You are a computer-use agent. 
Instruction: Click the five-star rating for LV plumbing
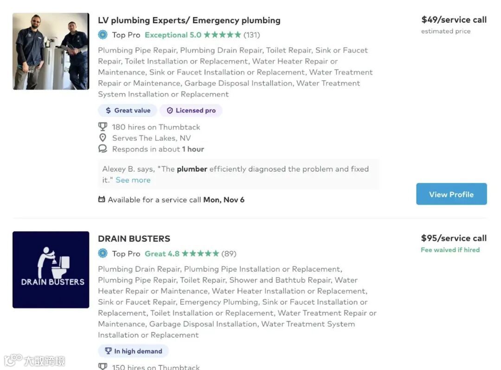point(222,35)
